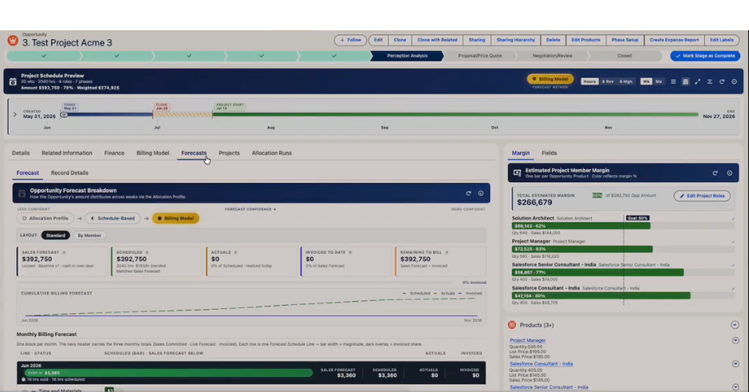Select Billing Model in Forecast Breakdown
749x392 pixels.
click(175, 219)
